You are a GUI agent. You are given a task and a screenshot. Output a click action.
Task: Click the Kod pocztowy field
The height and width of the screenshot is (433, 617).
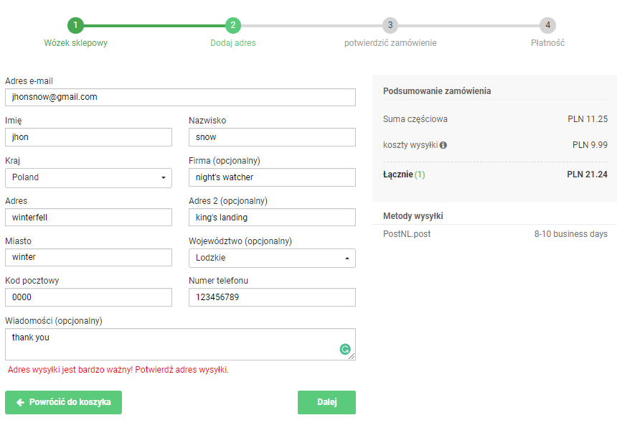(x=88, y=297)
